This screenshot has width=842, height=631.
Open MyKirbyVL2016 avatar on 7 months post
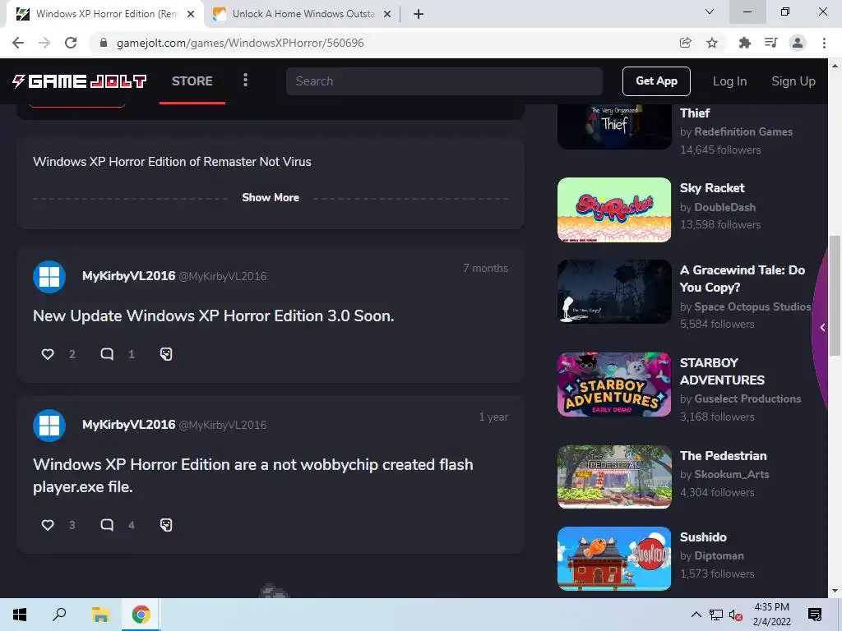click(49, 277)
